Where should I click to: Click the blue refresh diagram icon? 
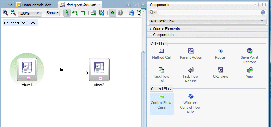pyautogui.click(x=131, y=13)
